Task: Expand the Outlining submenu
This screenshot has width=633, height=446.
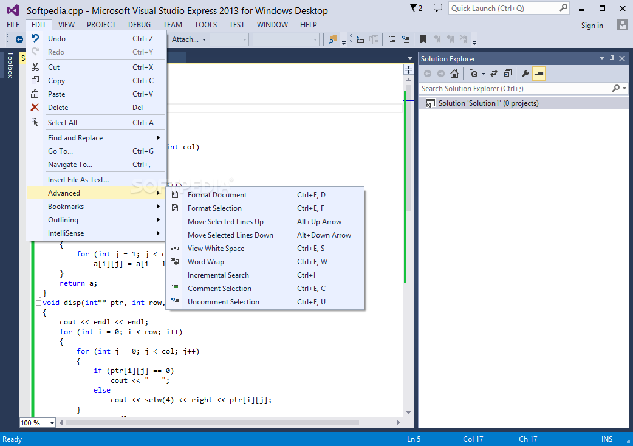Action: tap(97, 220)
